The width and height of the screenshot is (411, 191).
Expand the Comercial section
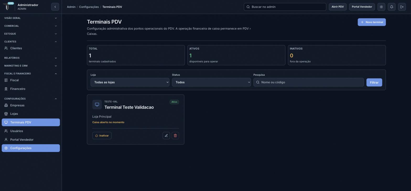(31, 26)
